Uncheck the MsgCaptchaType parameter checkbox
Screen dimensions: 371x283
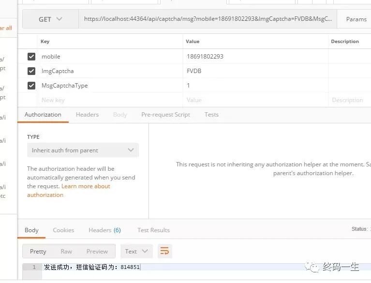[x=31, y=86]
